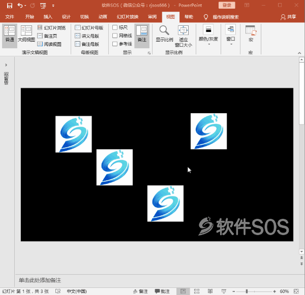Image resolution: width=305 pixels, height=295 pixels.
Task: Open 讲义母版 handout master
Action: 87,36
